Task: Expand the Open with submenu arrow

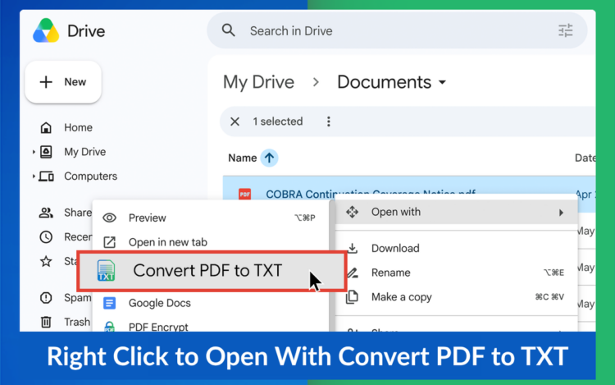Action: point(561,213)
